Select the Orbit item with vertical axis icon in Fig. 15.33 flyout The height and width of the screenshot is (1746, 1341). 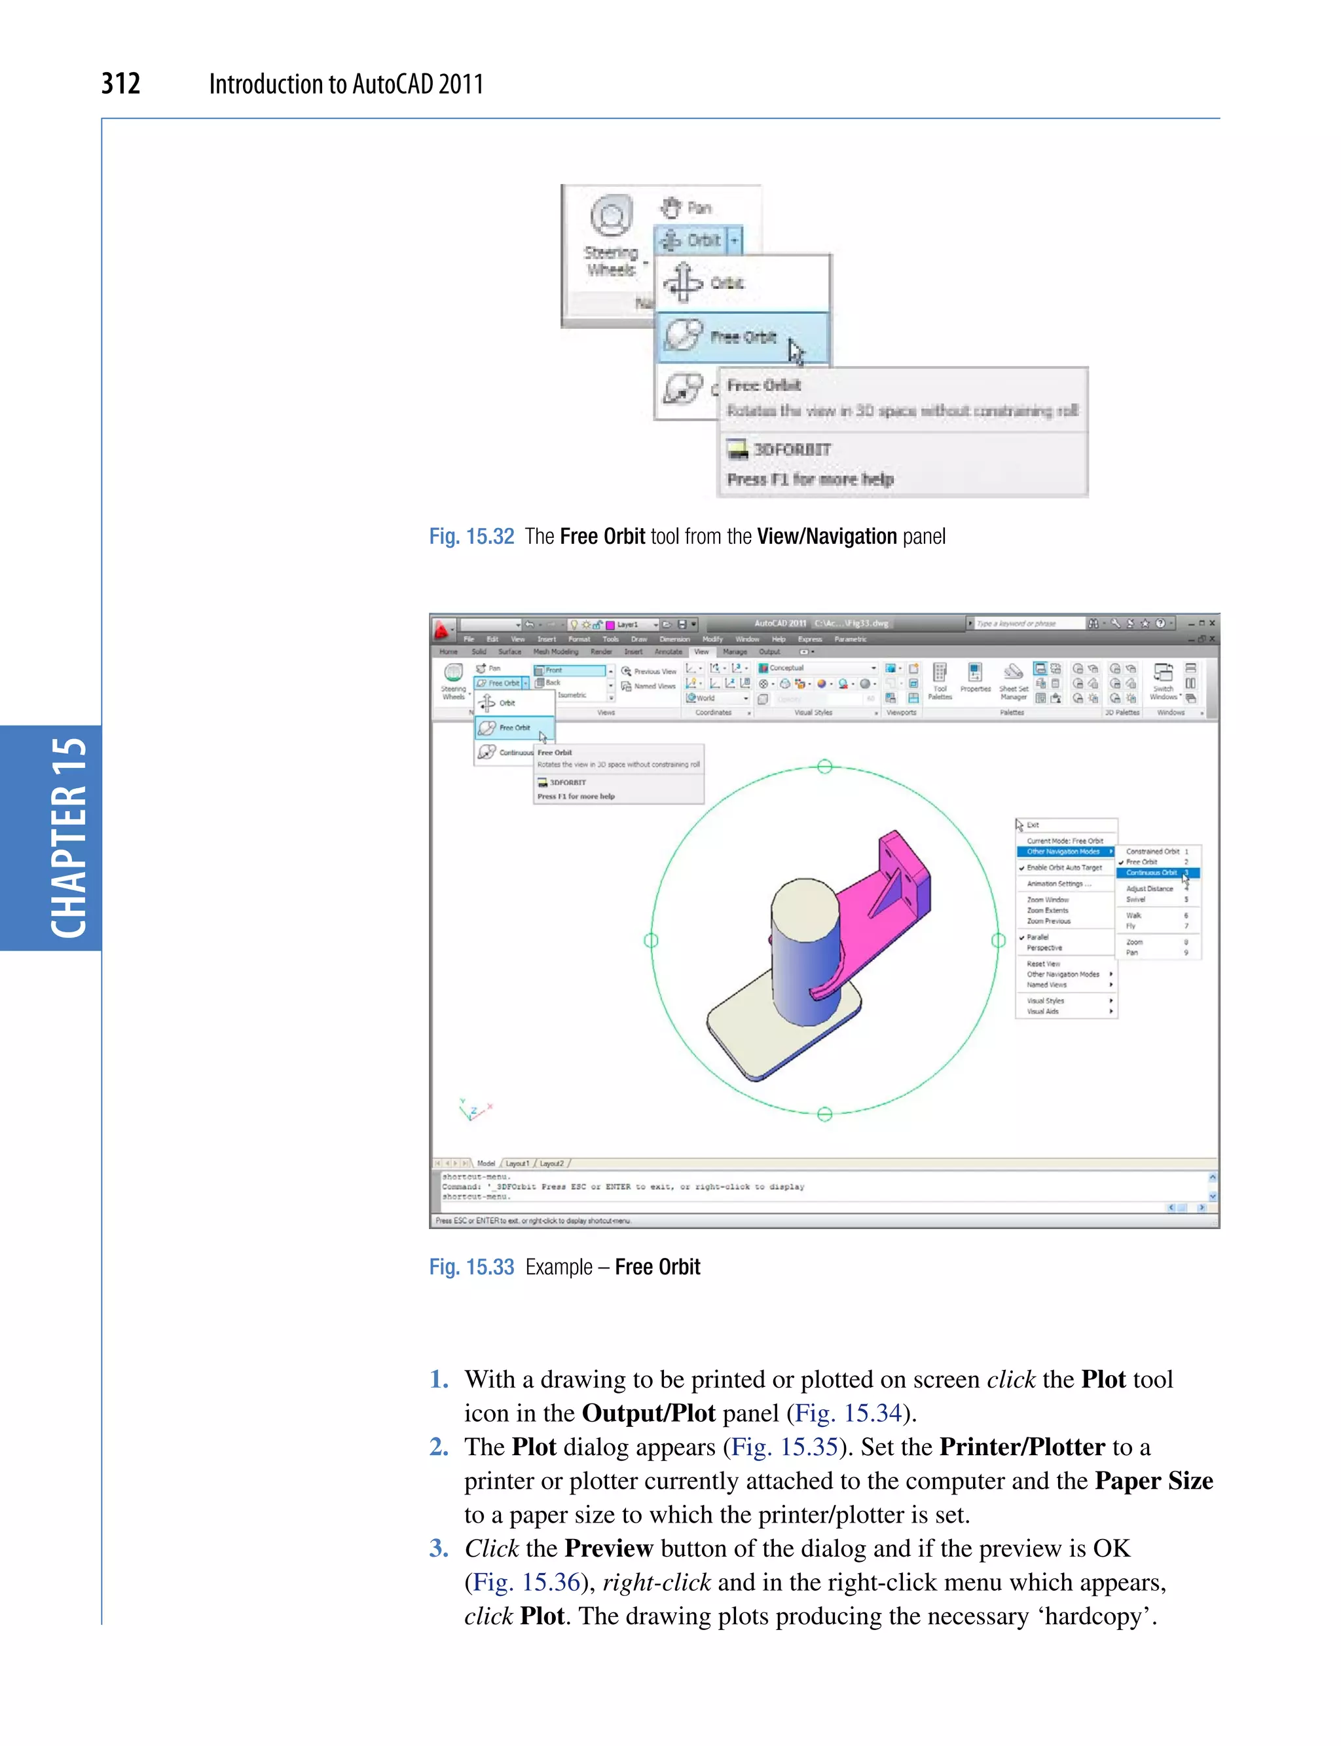coord(514,703)
